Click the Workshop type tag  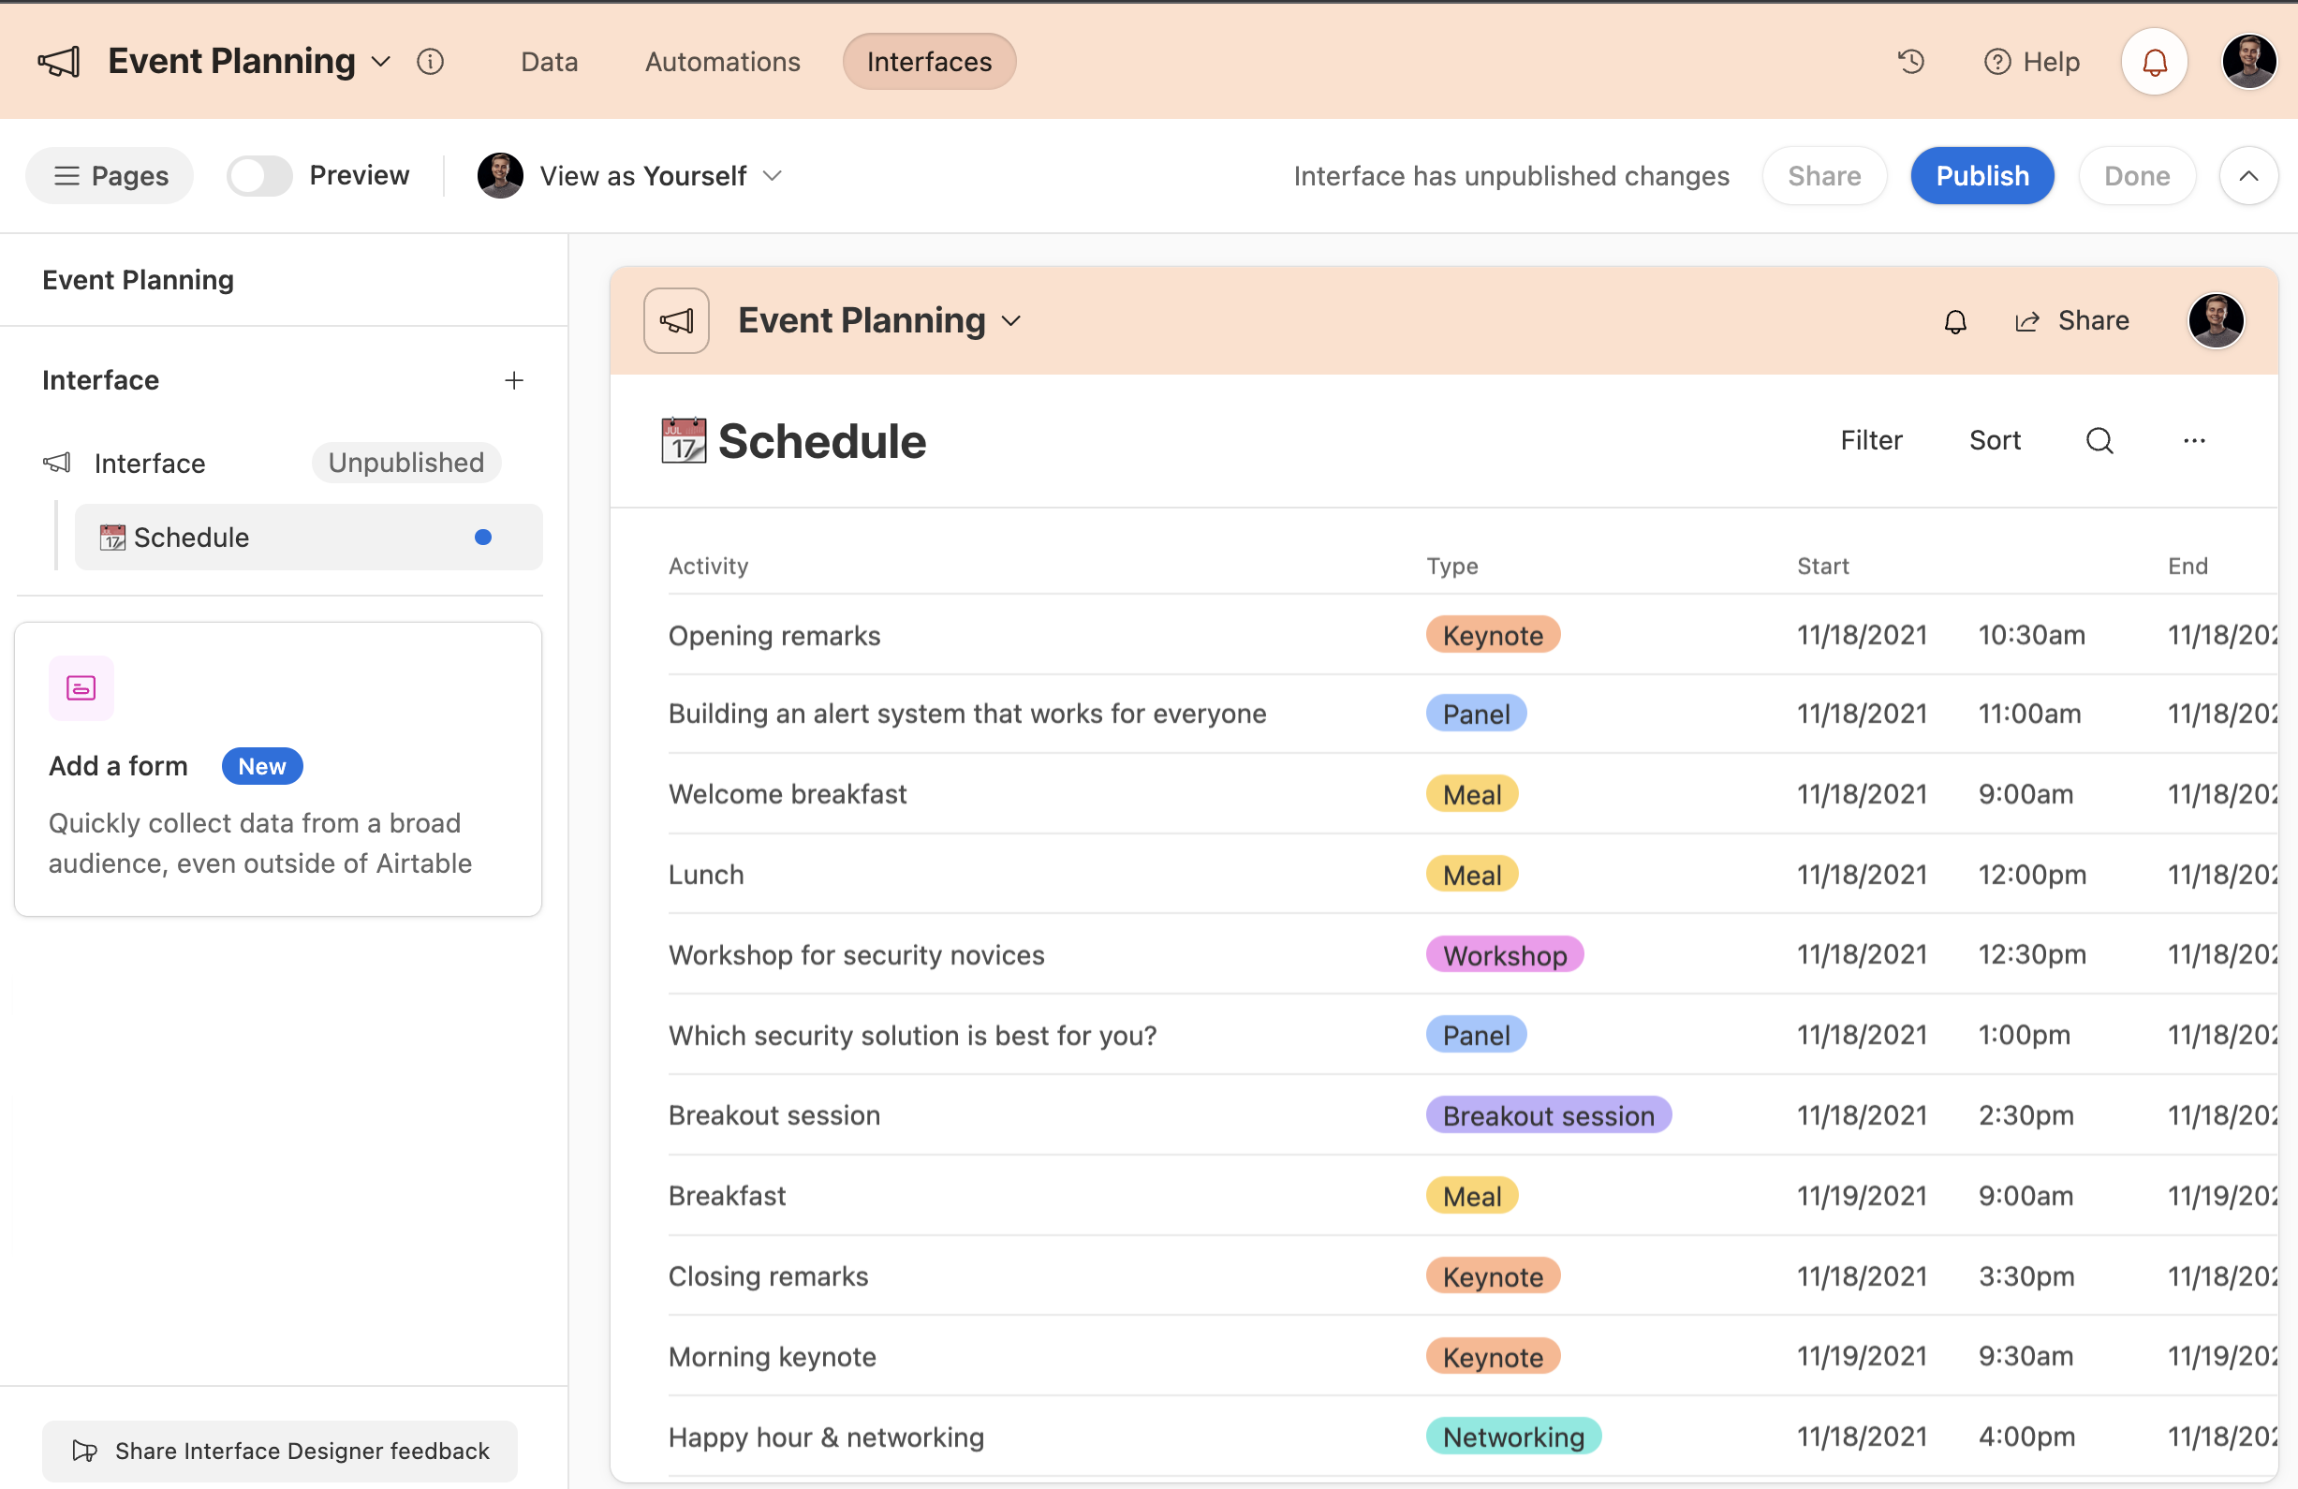tap(1503, 955)
